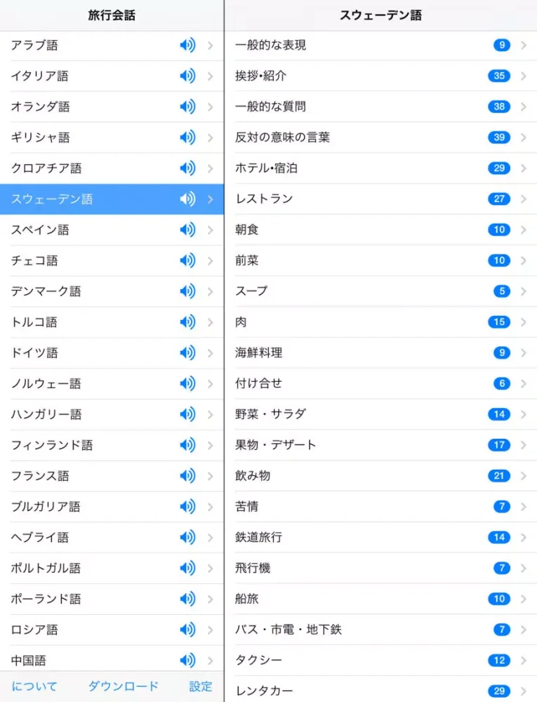Open the レンタカー category

click(381, 691)
